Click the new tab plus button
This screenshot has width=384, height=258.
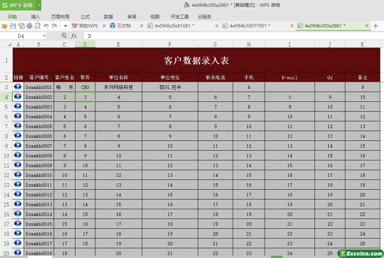376,26
